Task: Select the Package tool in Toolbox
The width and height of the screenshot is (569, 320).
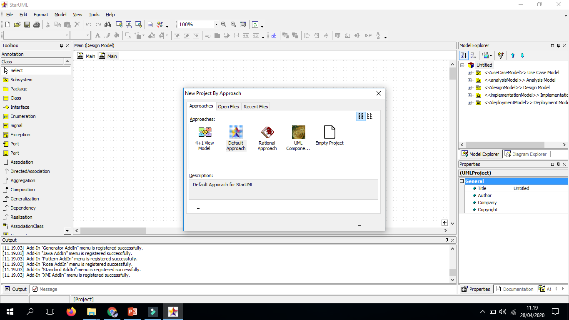Action: coord(36,89)
